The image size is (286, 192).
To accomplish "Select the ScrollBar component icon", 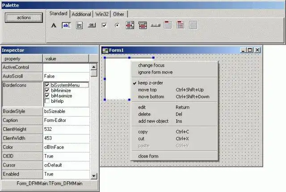I will pyautogui.click(x=156, y=25).
